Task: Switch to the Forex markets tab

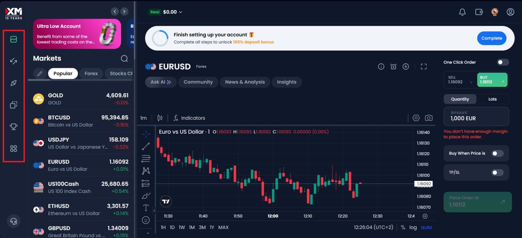Action: pos(91,74)
